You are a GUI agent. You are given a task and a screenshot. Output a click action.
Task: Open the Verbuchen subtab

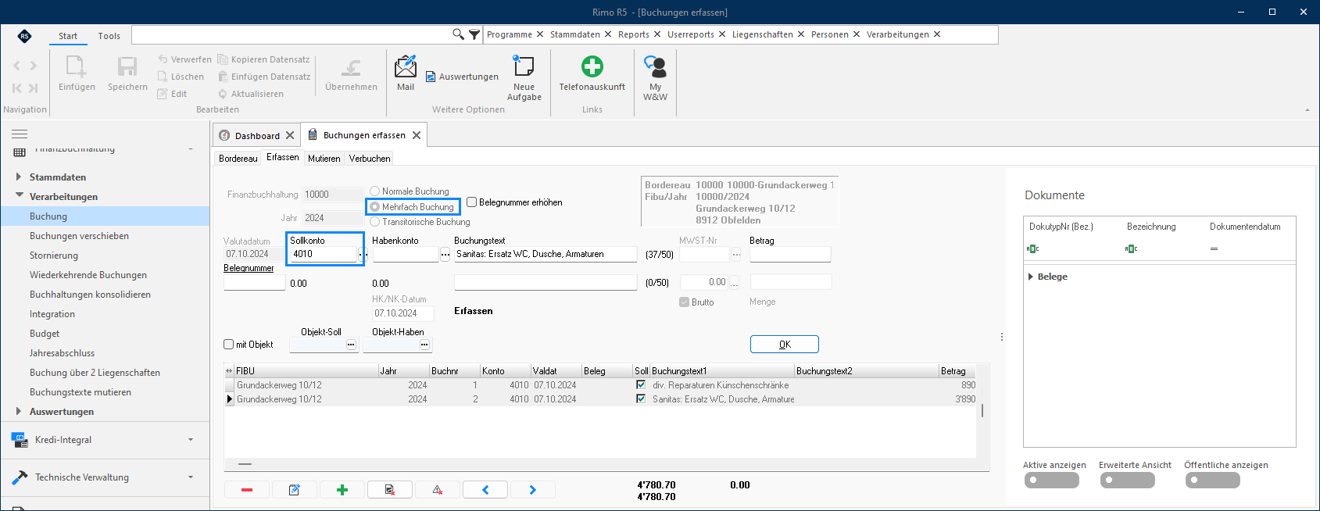click(x=370, y=159)
